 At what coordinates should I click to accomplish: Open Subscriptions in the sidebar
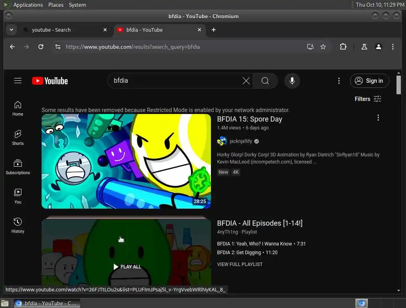pos(17,167)
